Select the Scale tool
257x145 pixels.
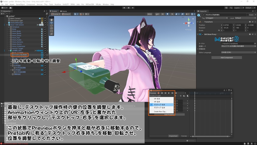(51, 28)
